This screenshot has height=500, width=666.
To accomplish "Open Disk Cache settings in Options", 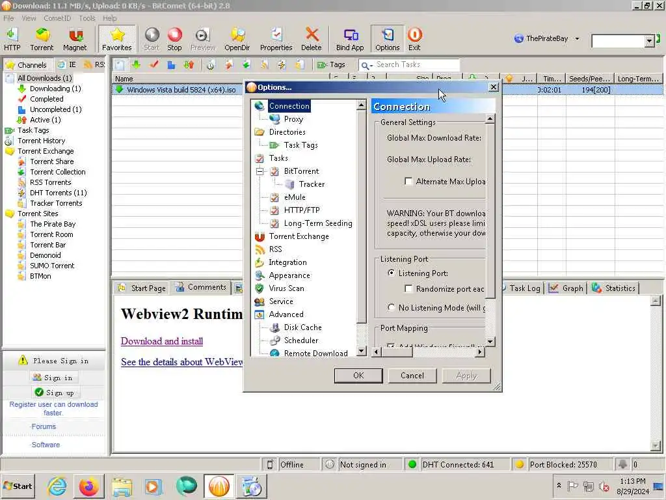I will click(302, 328).
